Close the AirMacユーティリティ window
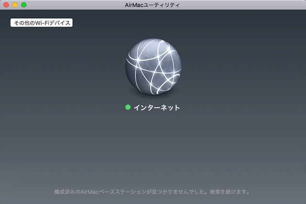The image size is (306, 204). 6,5
